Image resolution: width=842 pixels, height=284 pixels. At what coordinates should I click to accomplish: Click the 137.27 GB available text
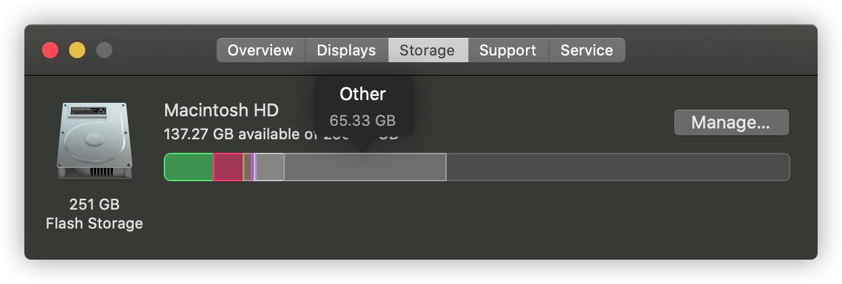[x=231, y=134]
